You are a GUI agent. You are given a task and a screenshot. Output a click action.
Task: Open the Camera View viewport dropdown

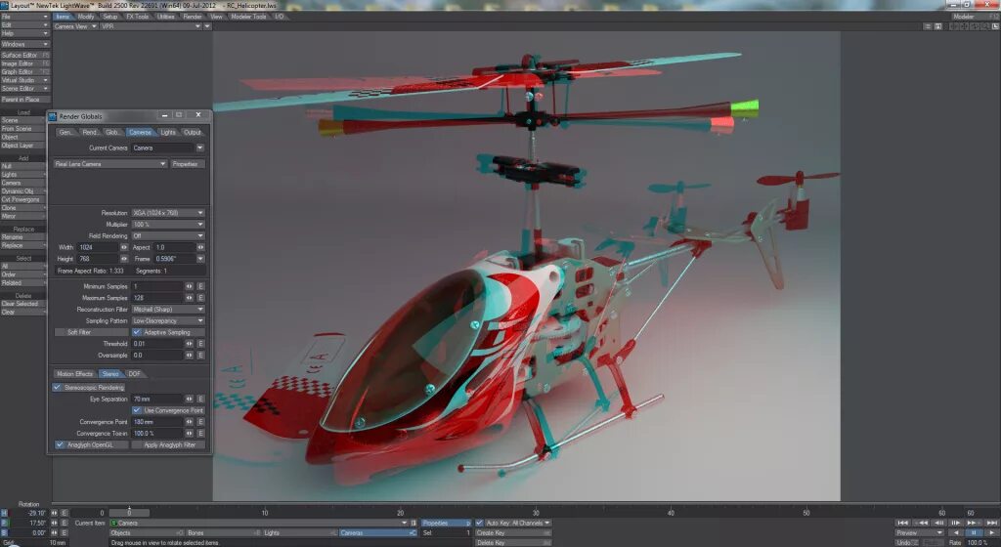pyautogui.click(x=74, y=26)
